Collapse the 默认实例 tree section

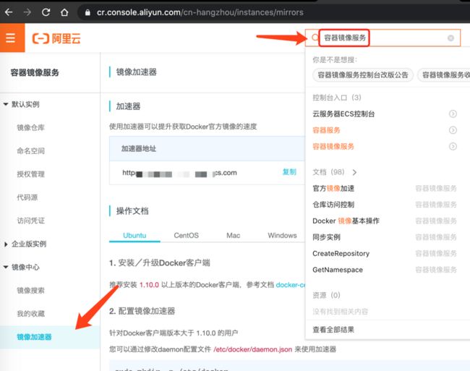[6, 104]
